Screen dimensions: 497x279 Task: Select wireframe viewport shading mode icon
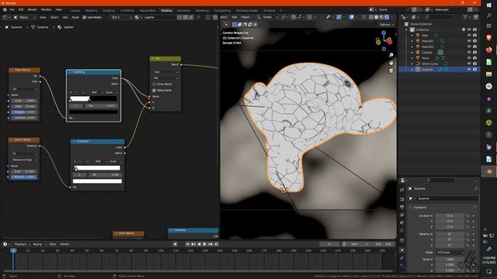tap(371, 17)
